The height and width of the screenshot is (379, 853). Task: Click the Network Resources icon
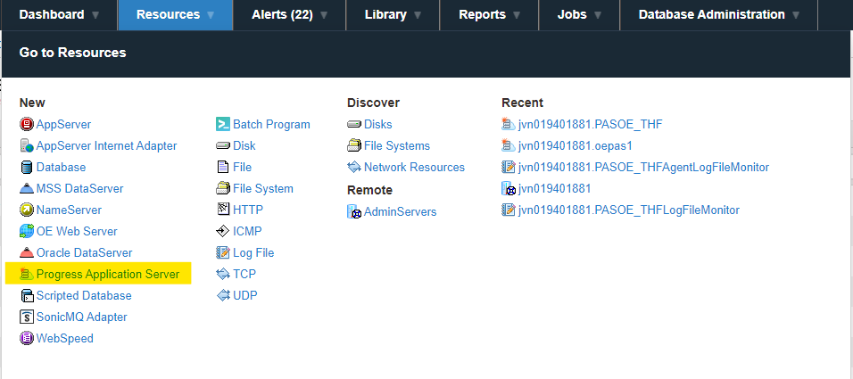tap(354, 167)
